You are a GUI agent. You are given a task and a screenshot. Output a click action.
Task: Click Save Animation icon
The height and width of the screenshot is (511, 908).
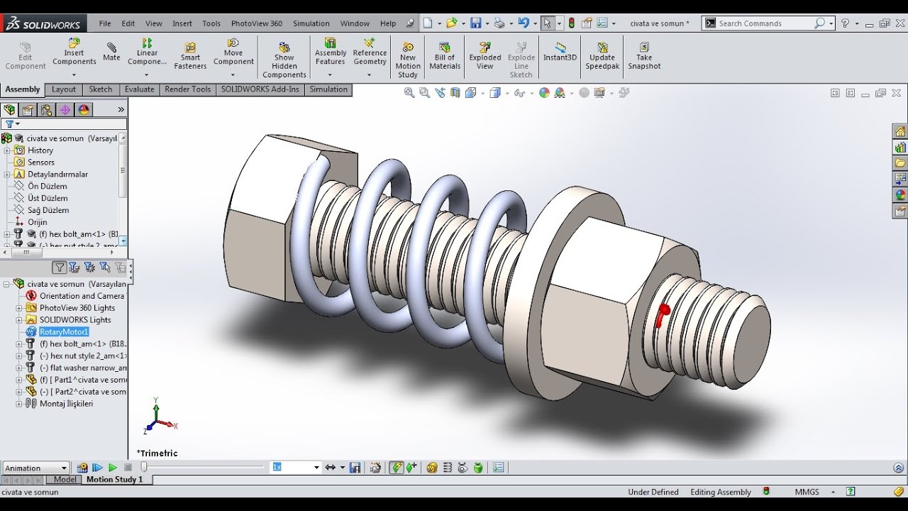(x=355, y=468)
